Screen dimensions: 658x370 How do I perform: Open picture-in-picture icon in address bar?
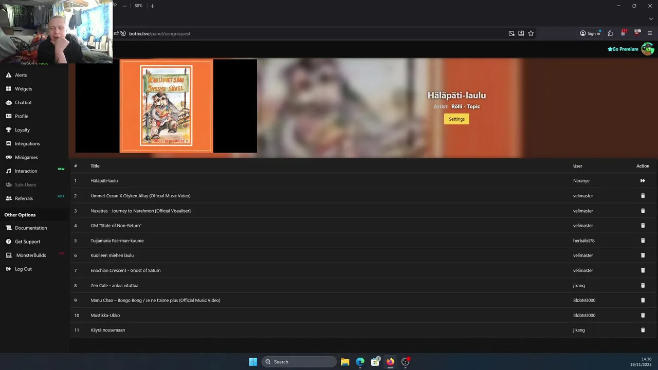[511, 33]
